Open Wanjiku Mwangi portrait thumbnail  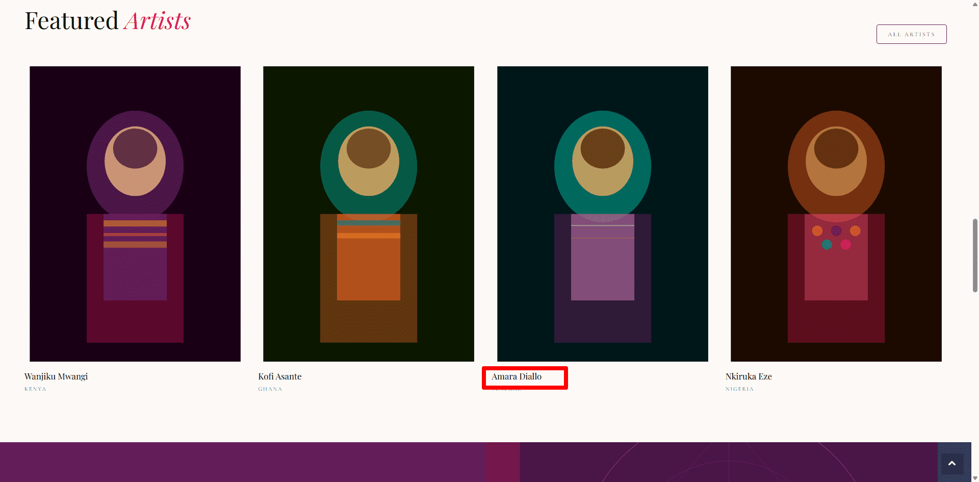click(135, 214)
